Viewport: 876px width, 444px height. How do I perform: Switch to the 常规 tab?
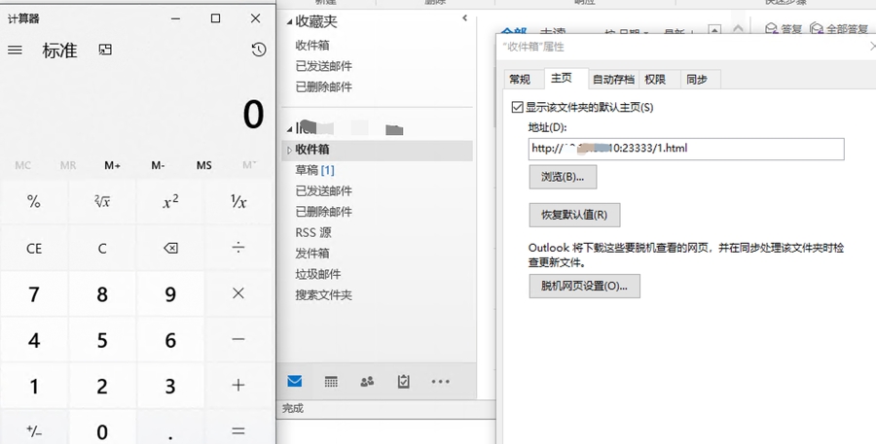tap(520, 80)
